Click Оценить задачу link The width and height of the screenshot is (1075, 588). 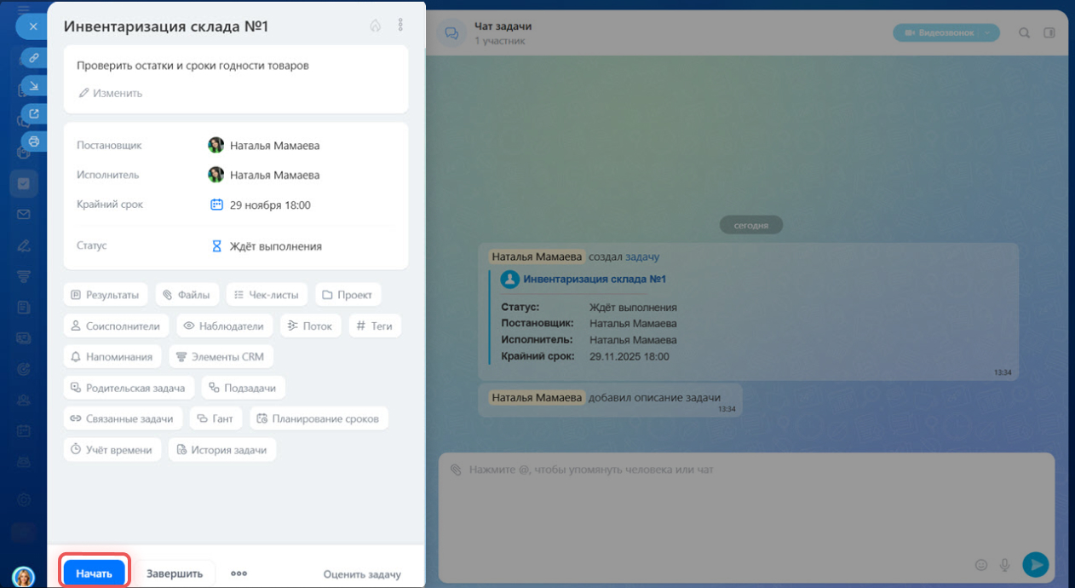point(362,574)
